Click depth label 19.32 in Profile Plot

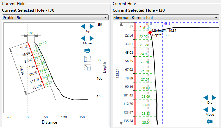pyautogui.click(x=24, y=47)
